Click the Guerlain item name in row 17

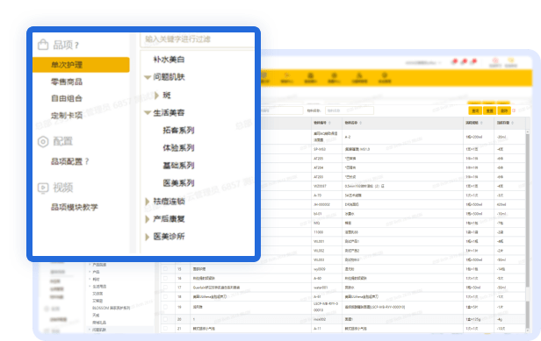click(x=216, y=288)
